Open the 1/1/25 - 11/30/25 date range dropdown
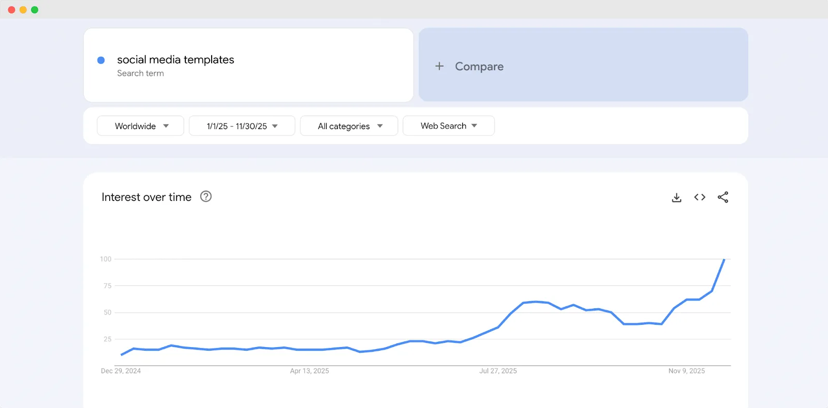Viewport: 828px width, 408px height. [242, 126]
